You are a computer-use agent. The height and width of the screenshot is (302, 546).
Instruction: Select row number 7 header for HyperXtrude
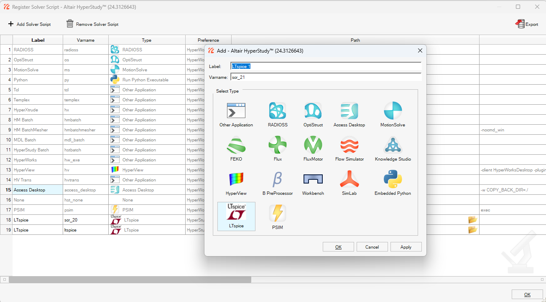[x=6, y=110]
